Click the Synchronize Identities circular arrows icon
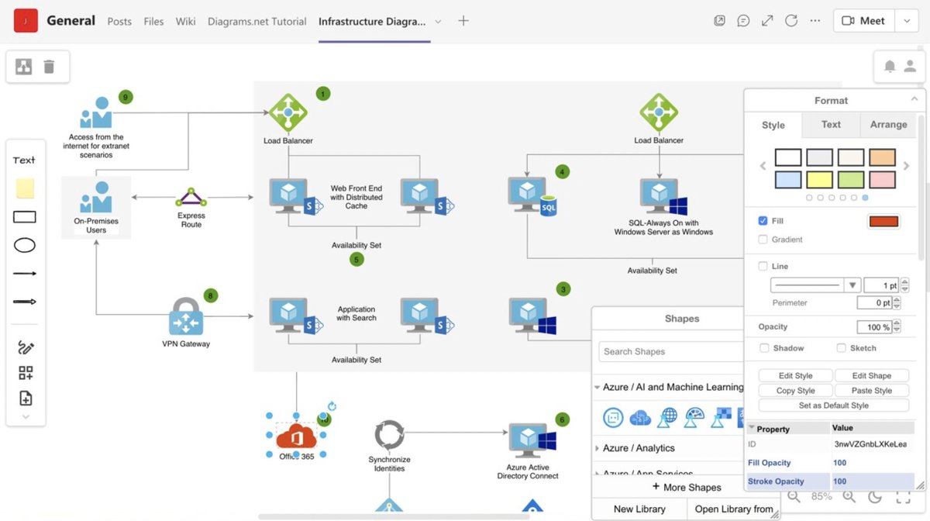Image resolution: width=930 pixels, height=521 pixels. (389, 436)
